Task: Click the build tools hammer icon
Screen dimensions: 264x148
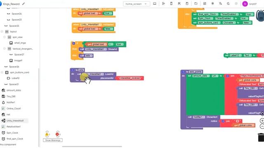Action: pos(179,4)
